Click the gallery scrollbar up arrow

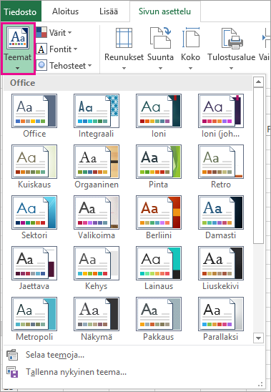tap(258, 82)
